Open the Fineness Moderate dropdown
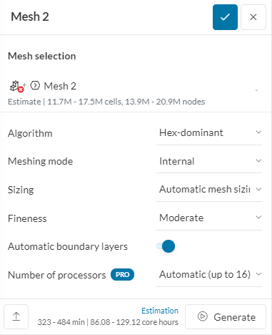The width and height of the screenshot is (272, 335). [x=209, y=218]
